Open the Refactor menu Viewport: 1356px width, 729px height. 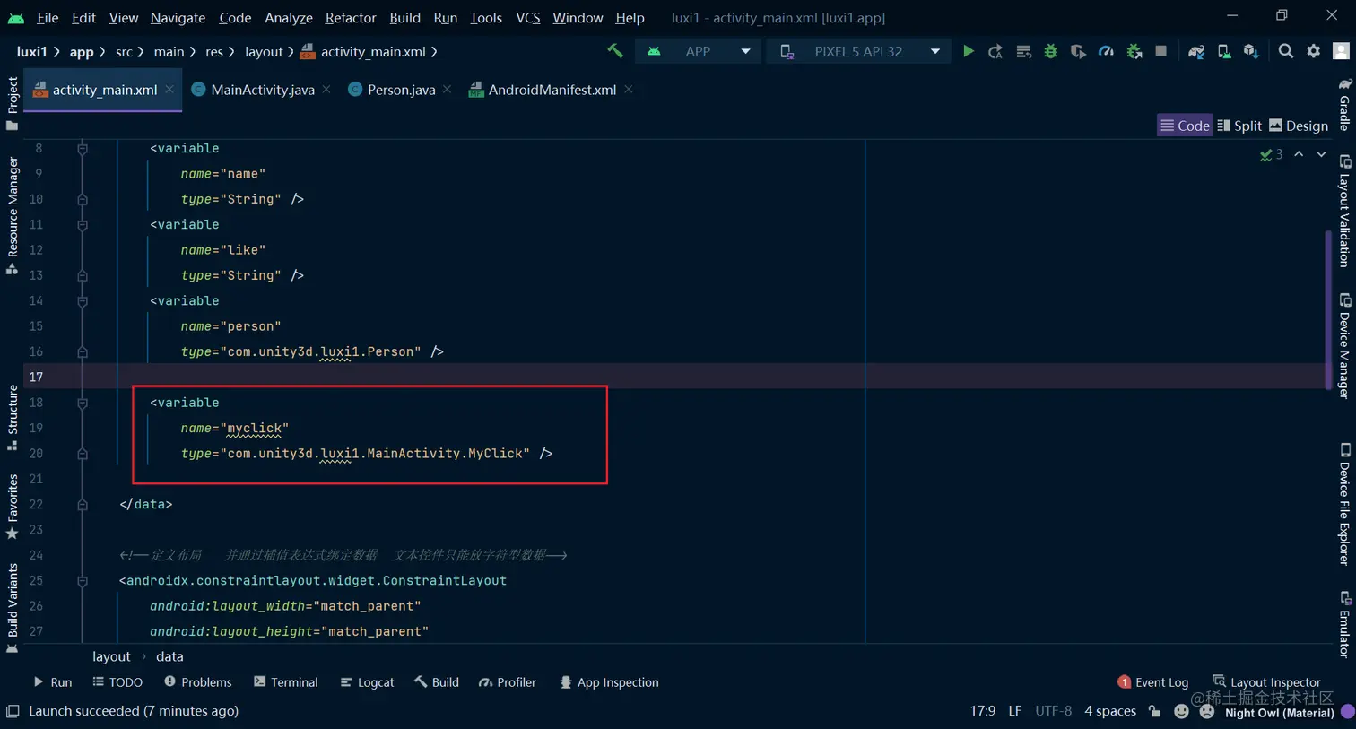351,17
